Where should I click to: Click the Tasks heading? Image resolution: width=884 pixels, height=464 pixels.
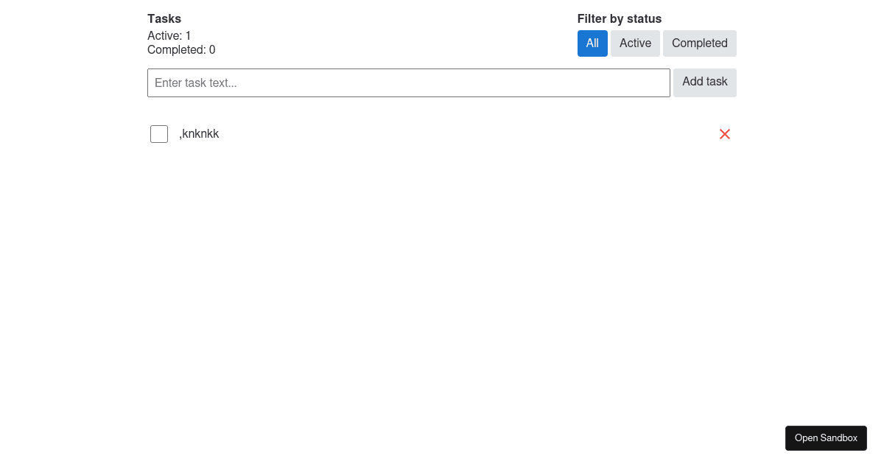(x=164, y=18)
